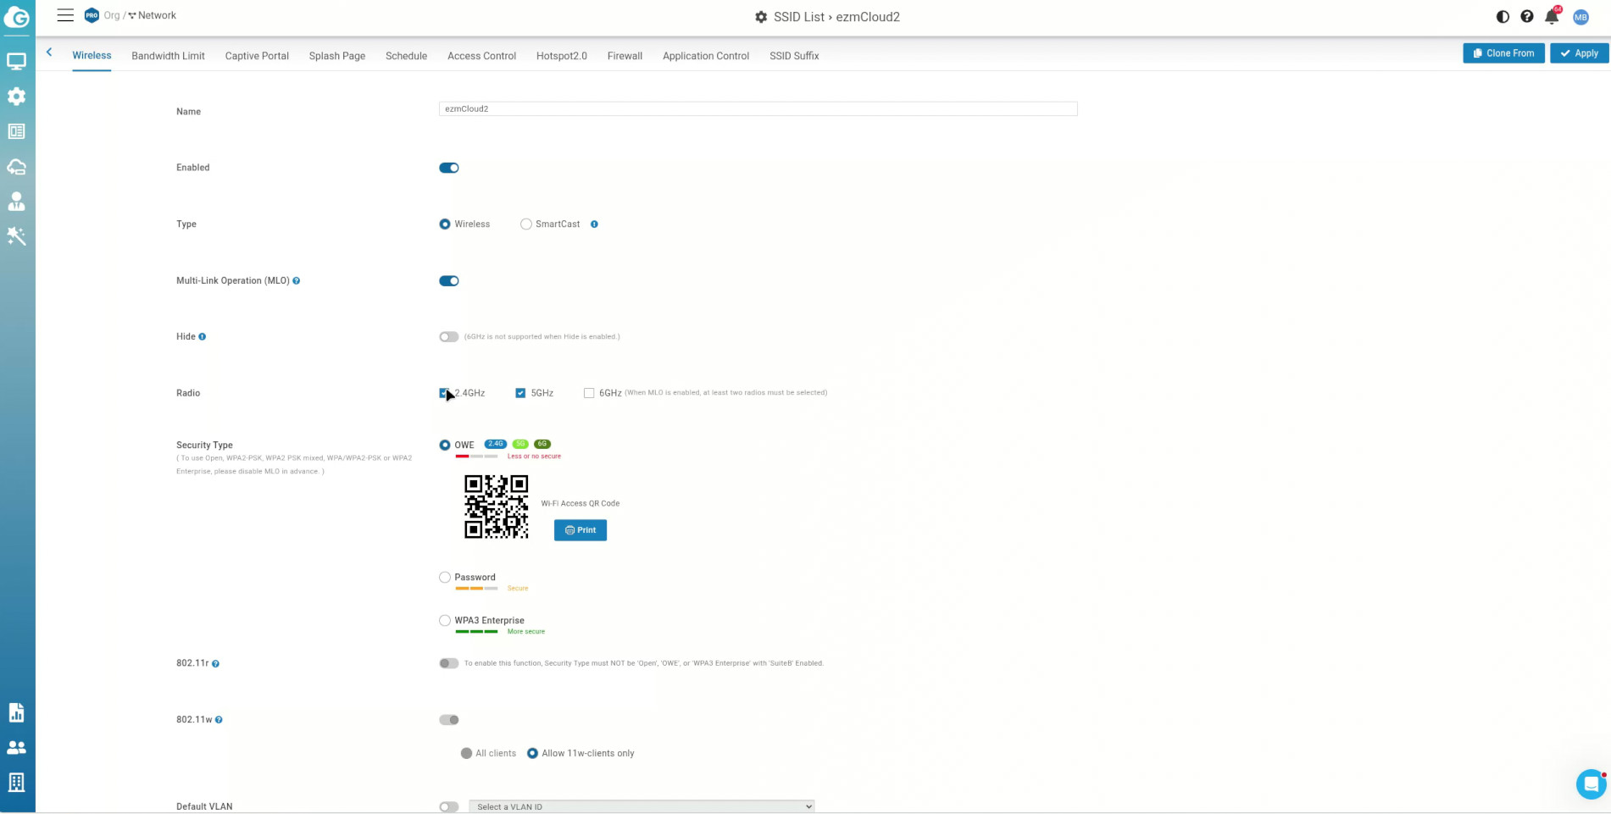Open the notifications bell
Viewport: 1611px width, 814px height.
[x=1552, y=16]
